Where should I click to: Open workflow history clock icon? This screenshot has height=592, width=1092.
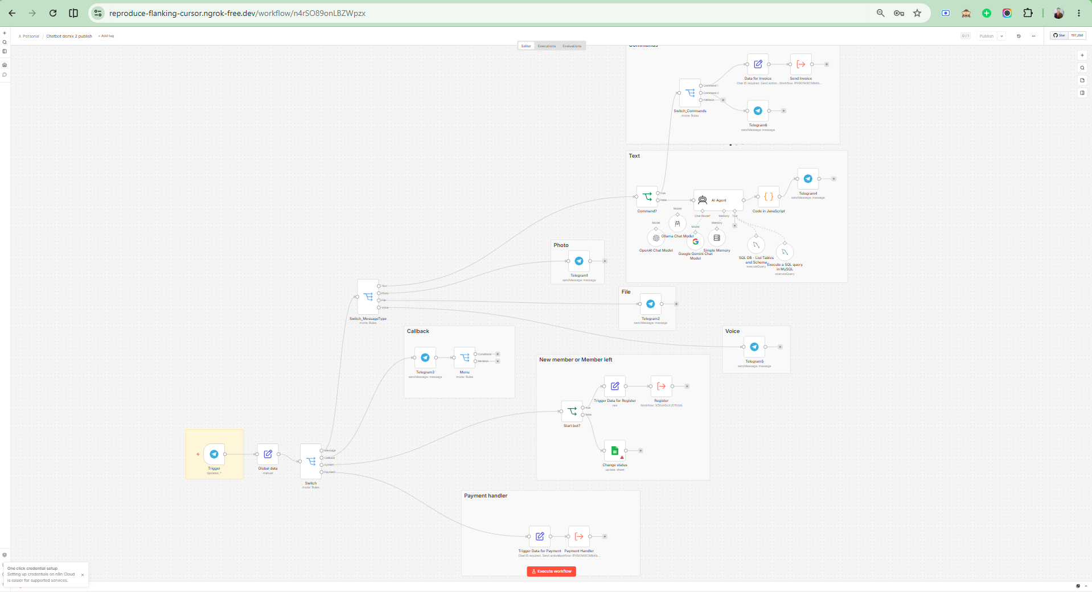1019,36
